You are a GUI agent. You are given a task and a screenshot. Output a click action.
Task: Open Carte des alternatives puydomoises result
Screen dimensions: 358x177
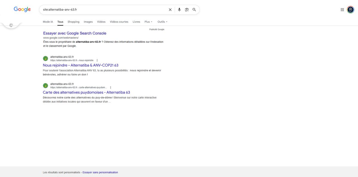coord(87,92)
